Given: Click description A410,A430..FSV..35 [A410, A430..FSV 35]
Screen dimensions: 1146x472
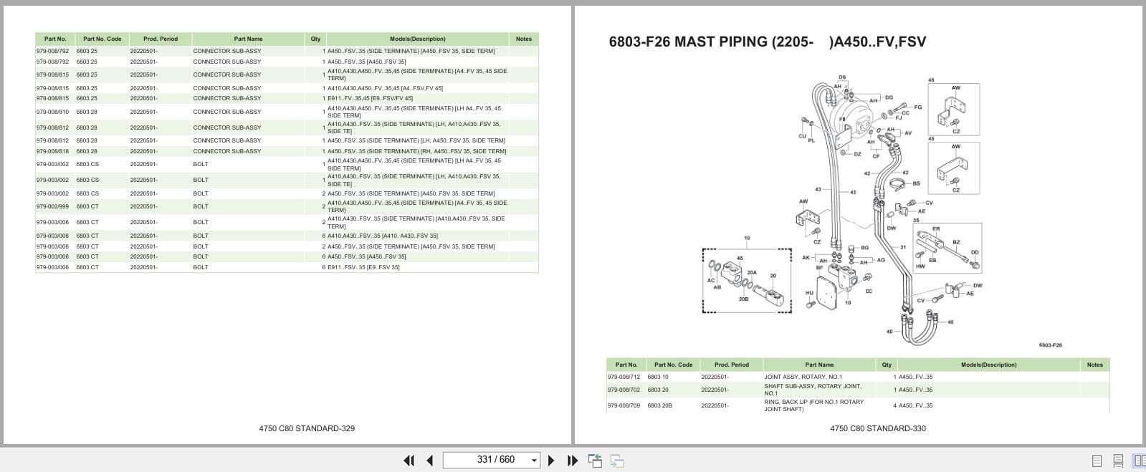Looking at the screenshot, I should tap(383, 236).
